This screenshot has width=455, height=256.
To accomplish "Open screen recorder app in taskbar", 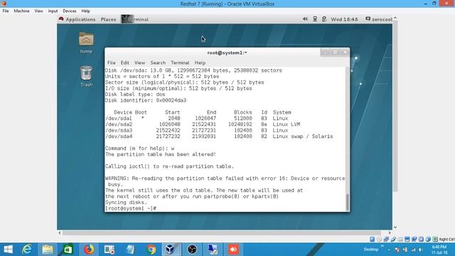I will point(109,250).
